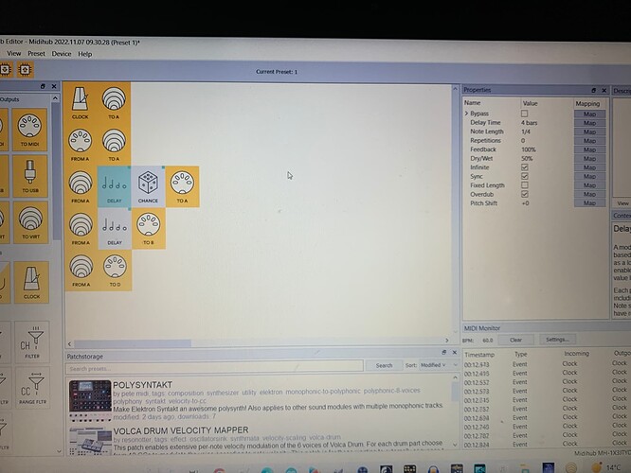Pick the CH FILTER pipe in palette

click(32, 342)
